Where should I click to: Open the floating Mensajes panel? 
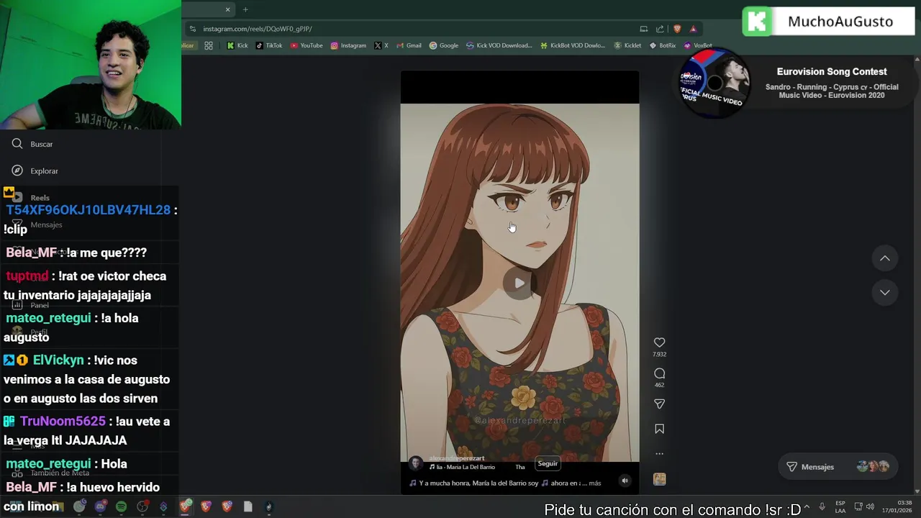tap(838, 467)
